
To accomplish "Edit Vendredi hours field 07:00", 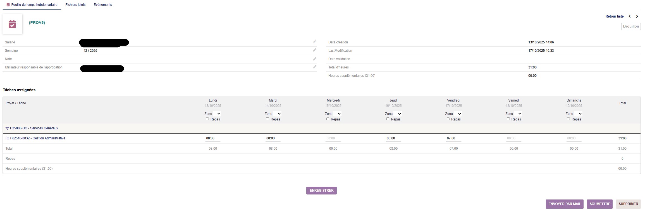I will pyautogui.click(x=453, y=138).
